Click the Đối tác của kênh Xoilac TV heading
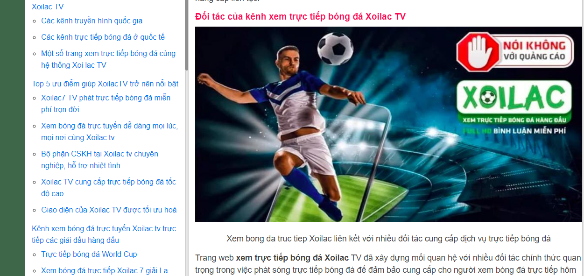 (300, 16)
